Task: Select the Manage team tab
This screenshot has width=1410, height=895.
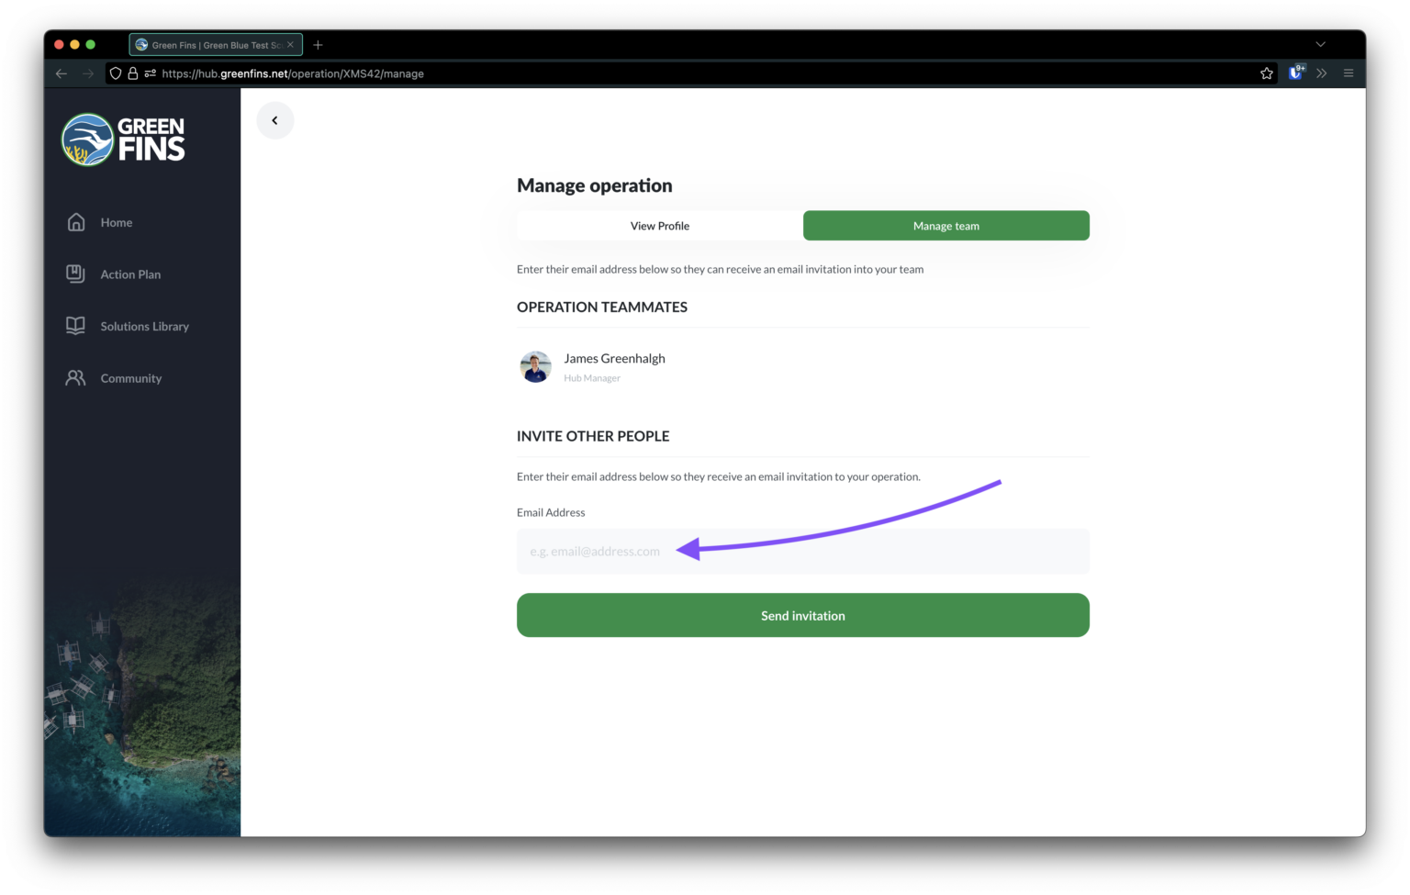Action: [x=946, y=225]
